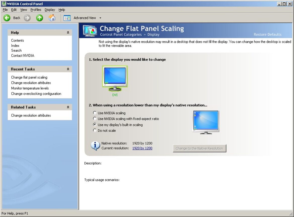The width and height of the screenshot is (294, 217).
Task: Open recent task Change flat panel scaling
Action: pyautogui.click(x=29, y=77)
